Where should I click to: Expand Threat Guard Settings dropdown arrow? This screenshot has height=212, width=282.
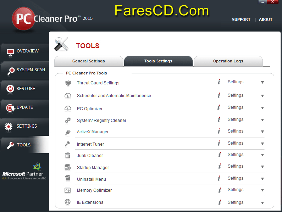262,82
